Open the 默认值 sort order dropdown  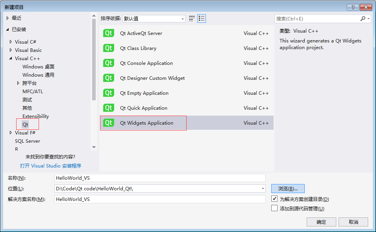tap(182, 18)
